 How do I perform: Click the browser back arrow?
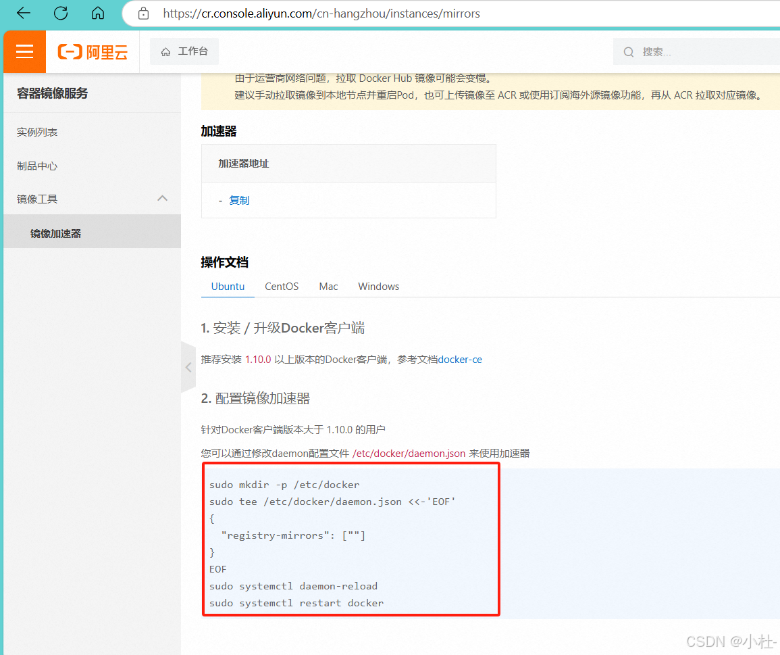tap(24, 13)
